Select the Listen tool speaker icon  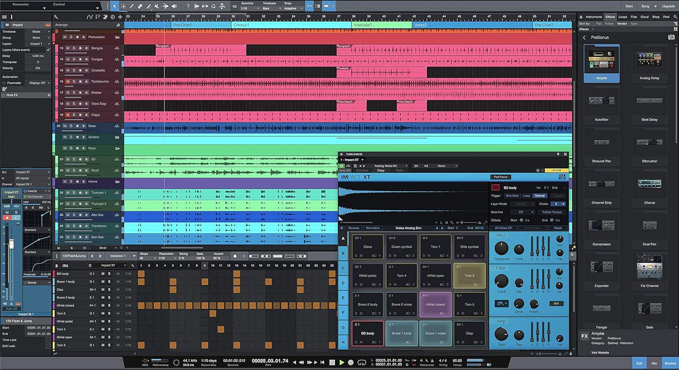pos(173,6)
